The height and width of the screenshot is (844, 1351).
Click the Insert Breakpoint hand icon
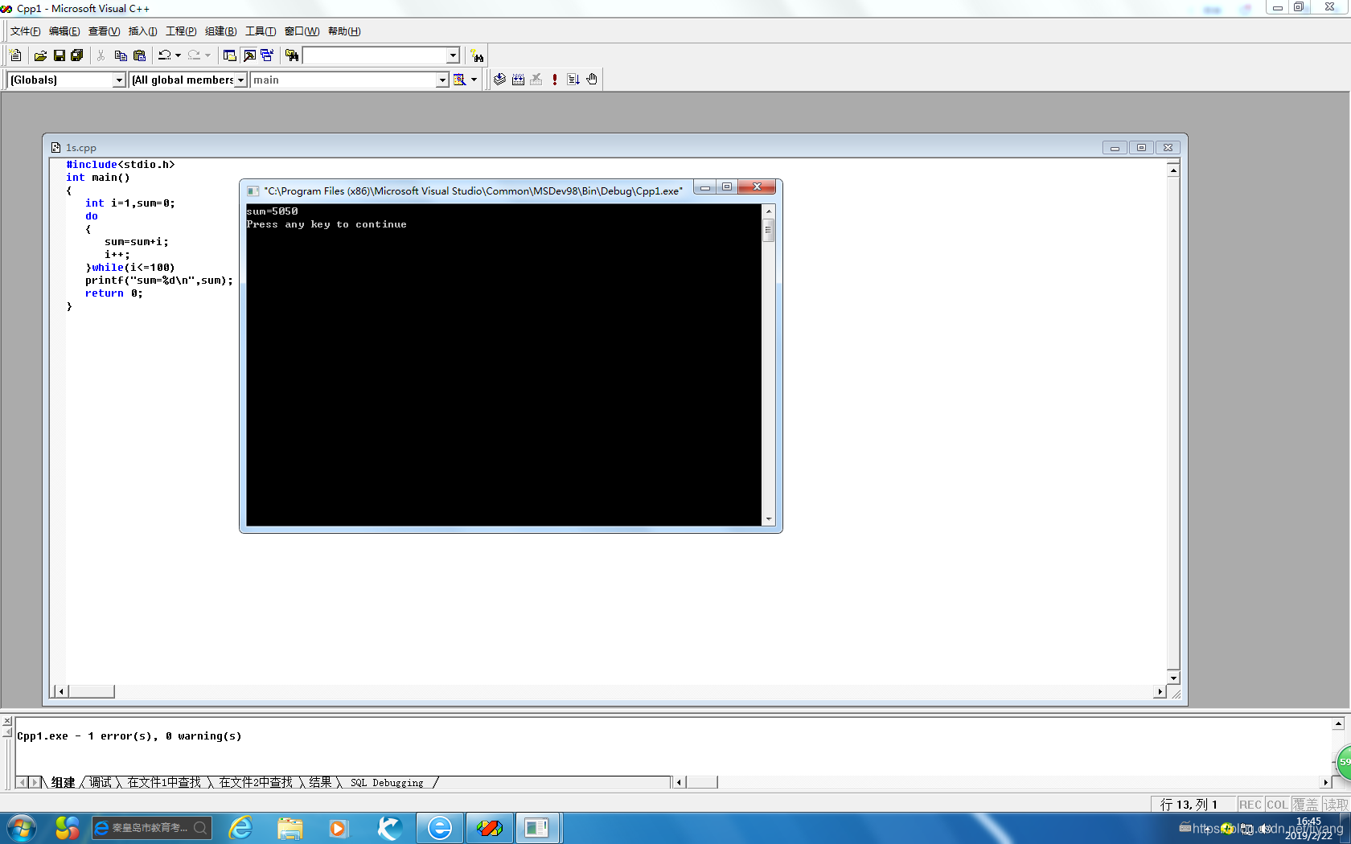point(592,80)
